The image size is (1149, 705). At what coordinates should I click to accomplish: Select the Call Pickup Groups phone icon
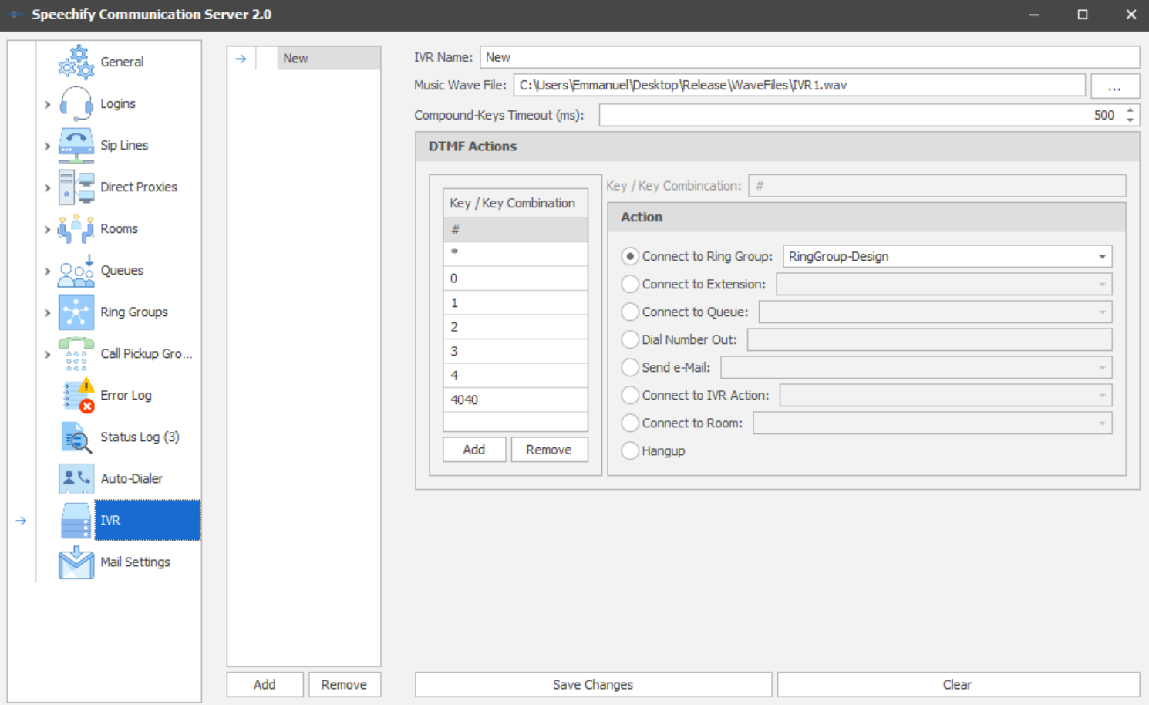click(76, 353)
